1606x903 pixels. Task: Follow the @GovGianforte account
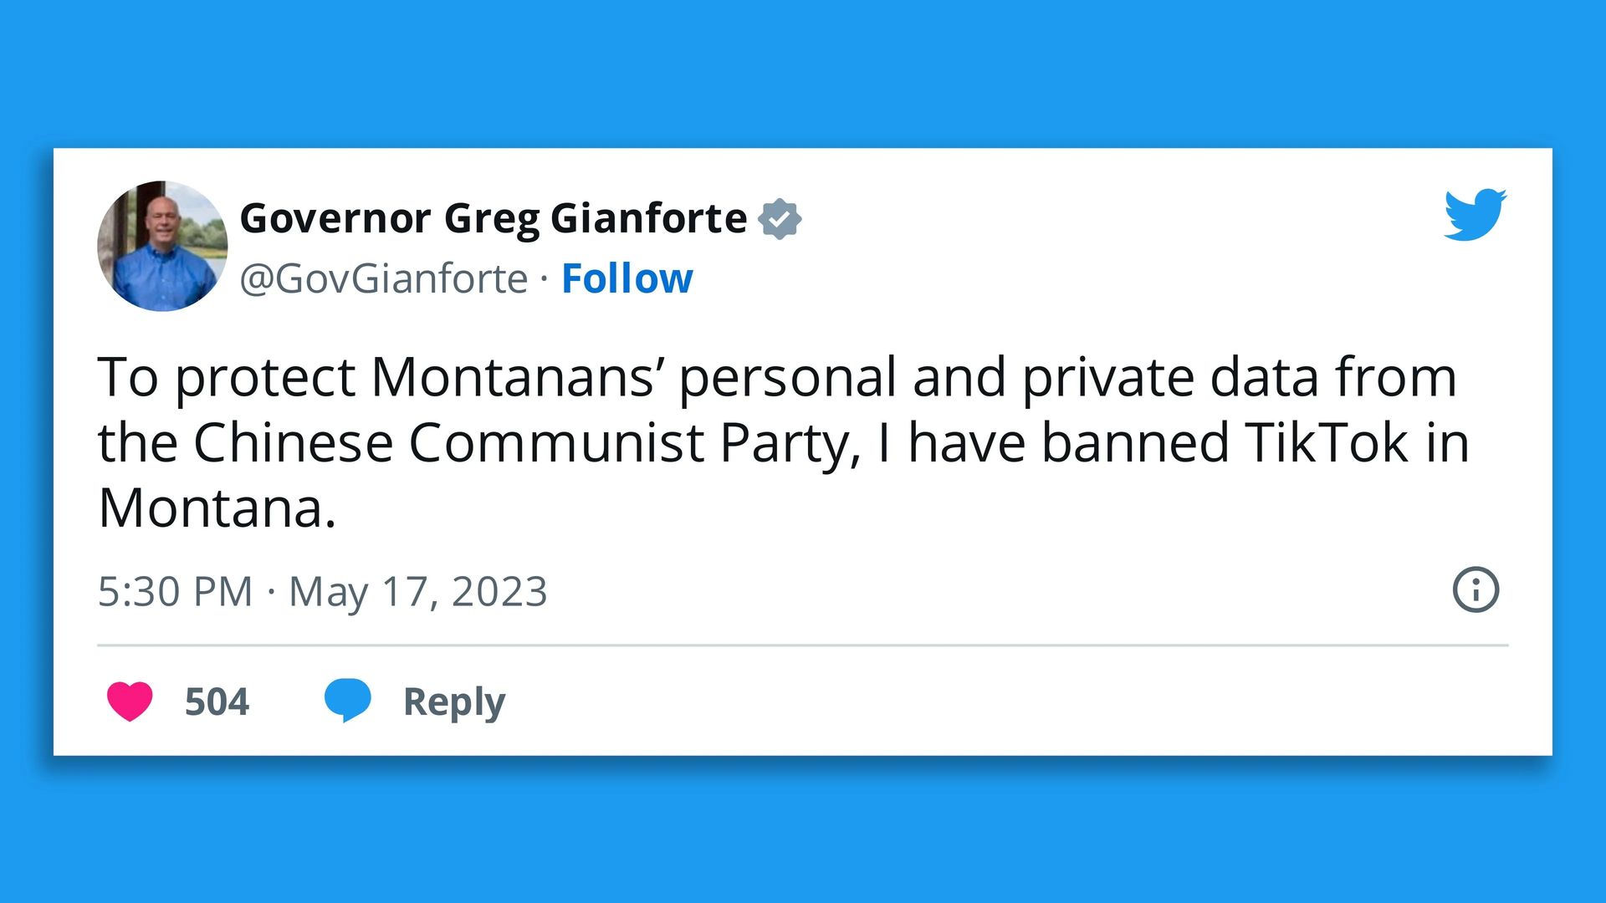pyautogui.click(x=627, y=278)
